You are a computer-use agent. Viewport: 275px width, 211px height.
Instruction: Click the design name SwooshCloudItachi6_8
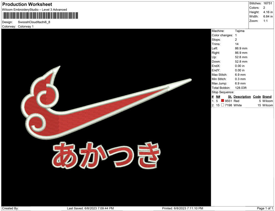click(34, 22)
